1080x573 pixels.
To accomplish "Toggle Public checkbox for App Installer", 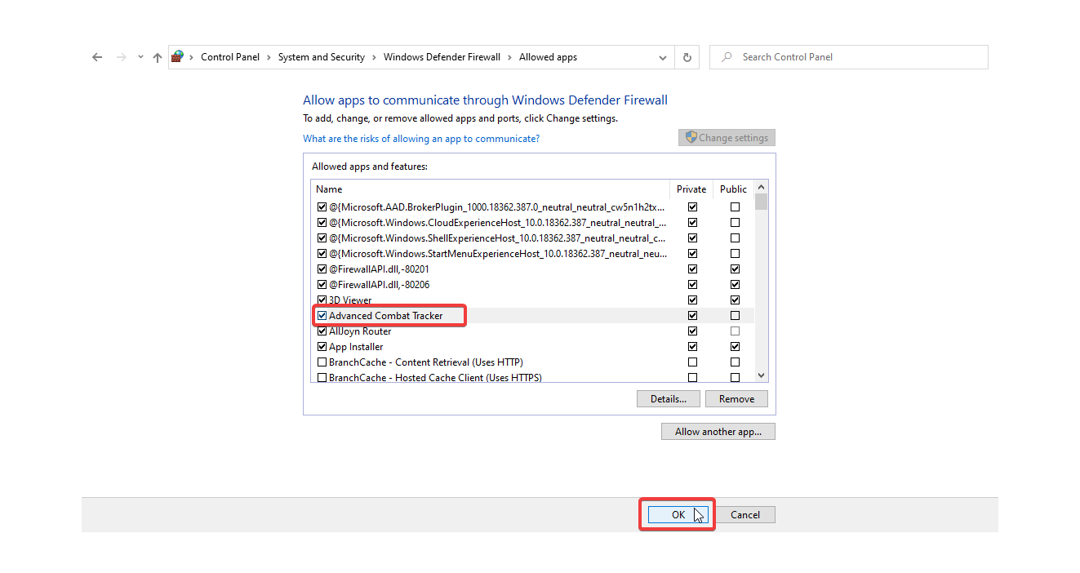I will (736, 347).
